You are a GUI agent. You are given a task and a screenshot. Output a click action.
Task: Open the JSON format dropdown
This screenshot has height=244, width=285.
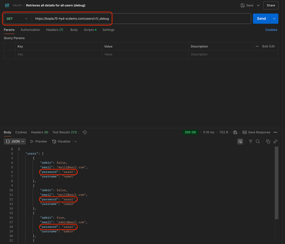coord(15,141)
